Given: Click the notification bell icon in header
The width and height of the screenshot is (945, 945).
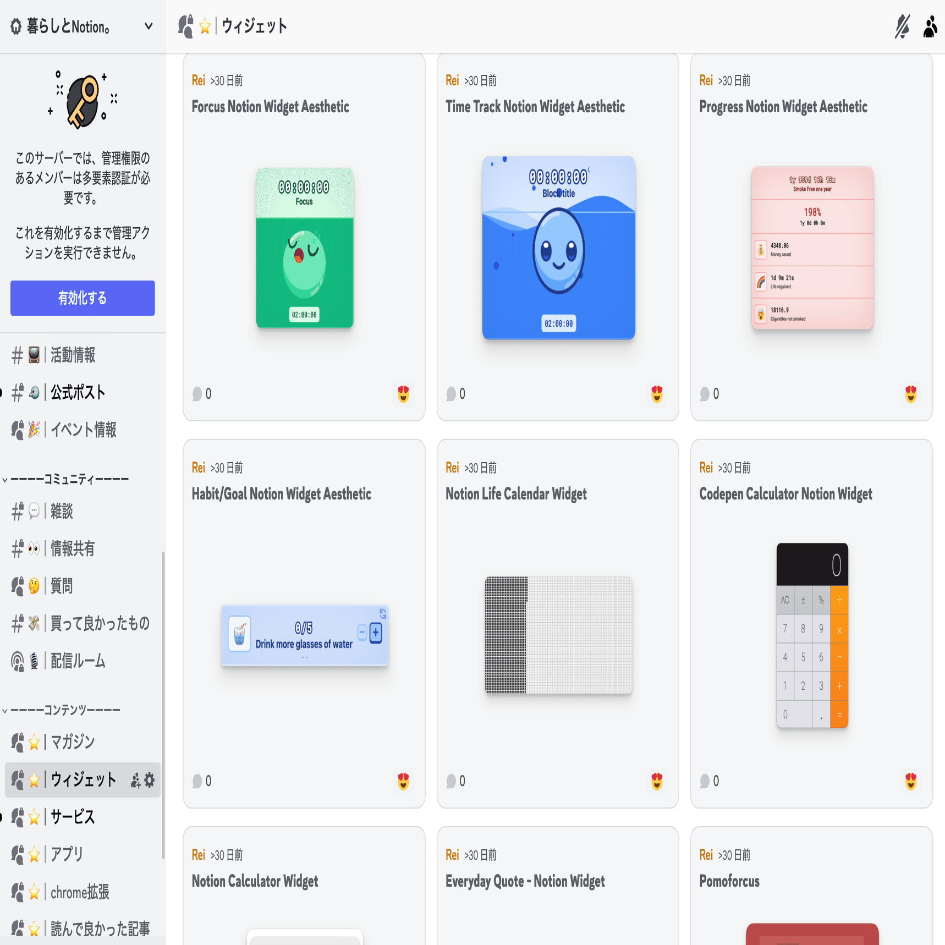Looking at the screenshot, I should pos(902,26).
